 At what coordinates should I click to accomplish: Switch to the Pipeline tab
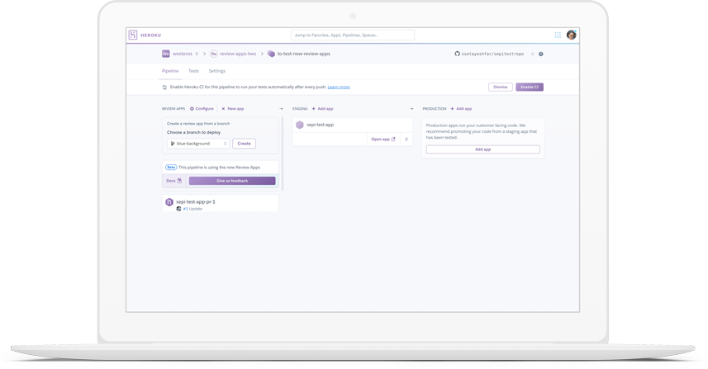point(170,71)
